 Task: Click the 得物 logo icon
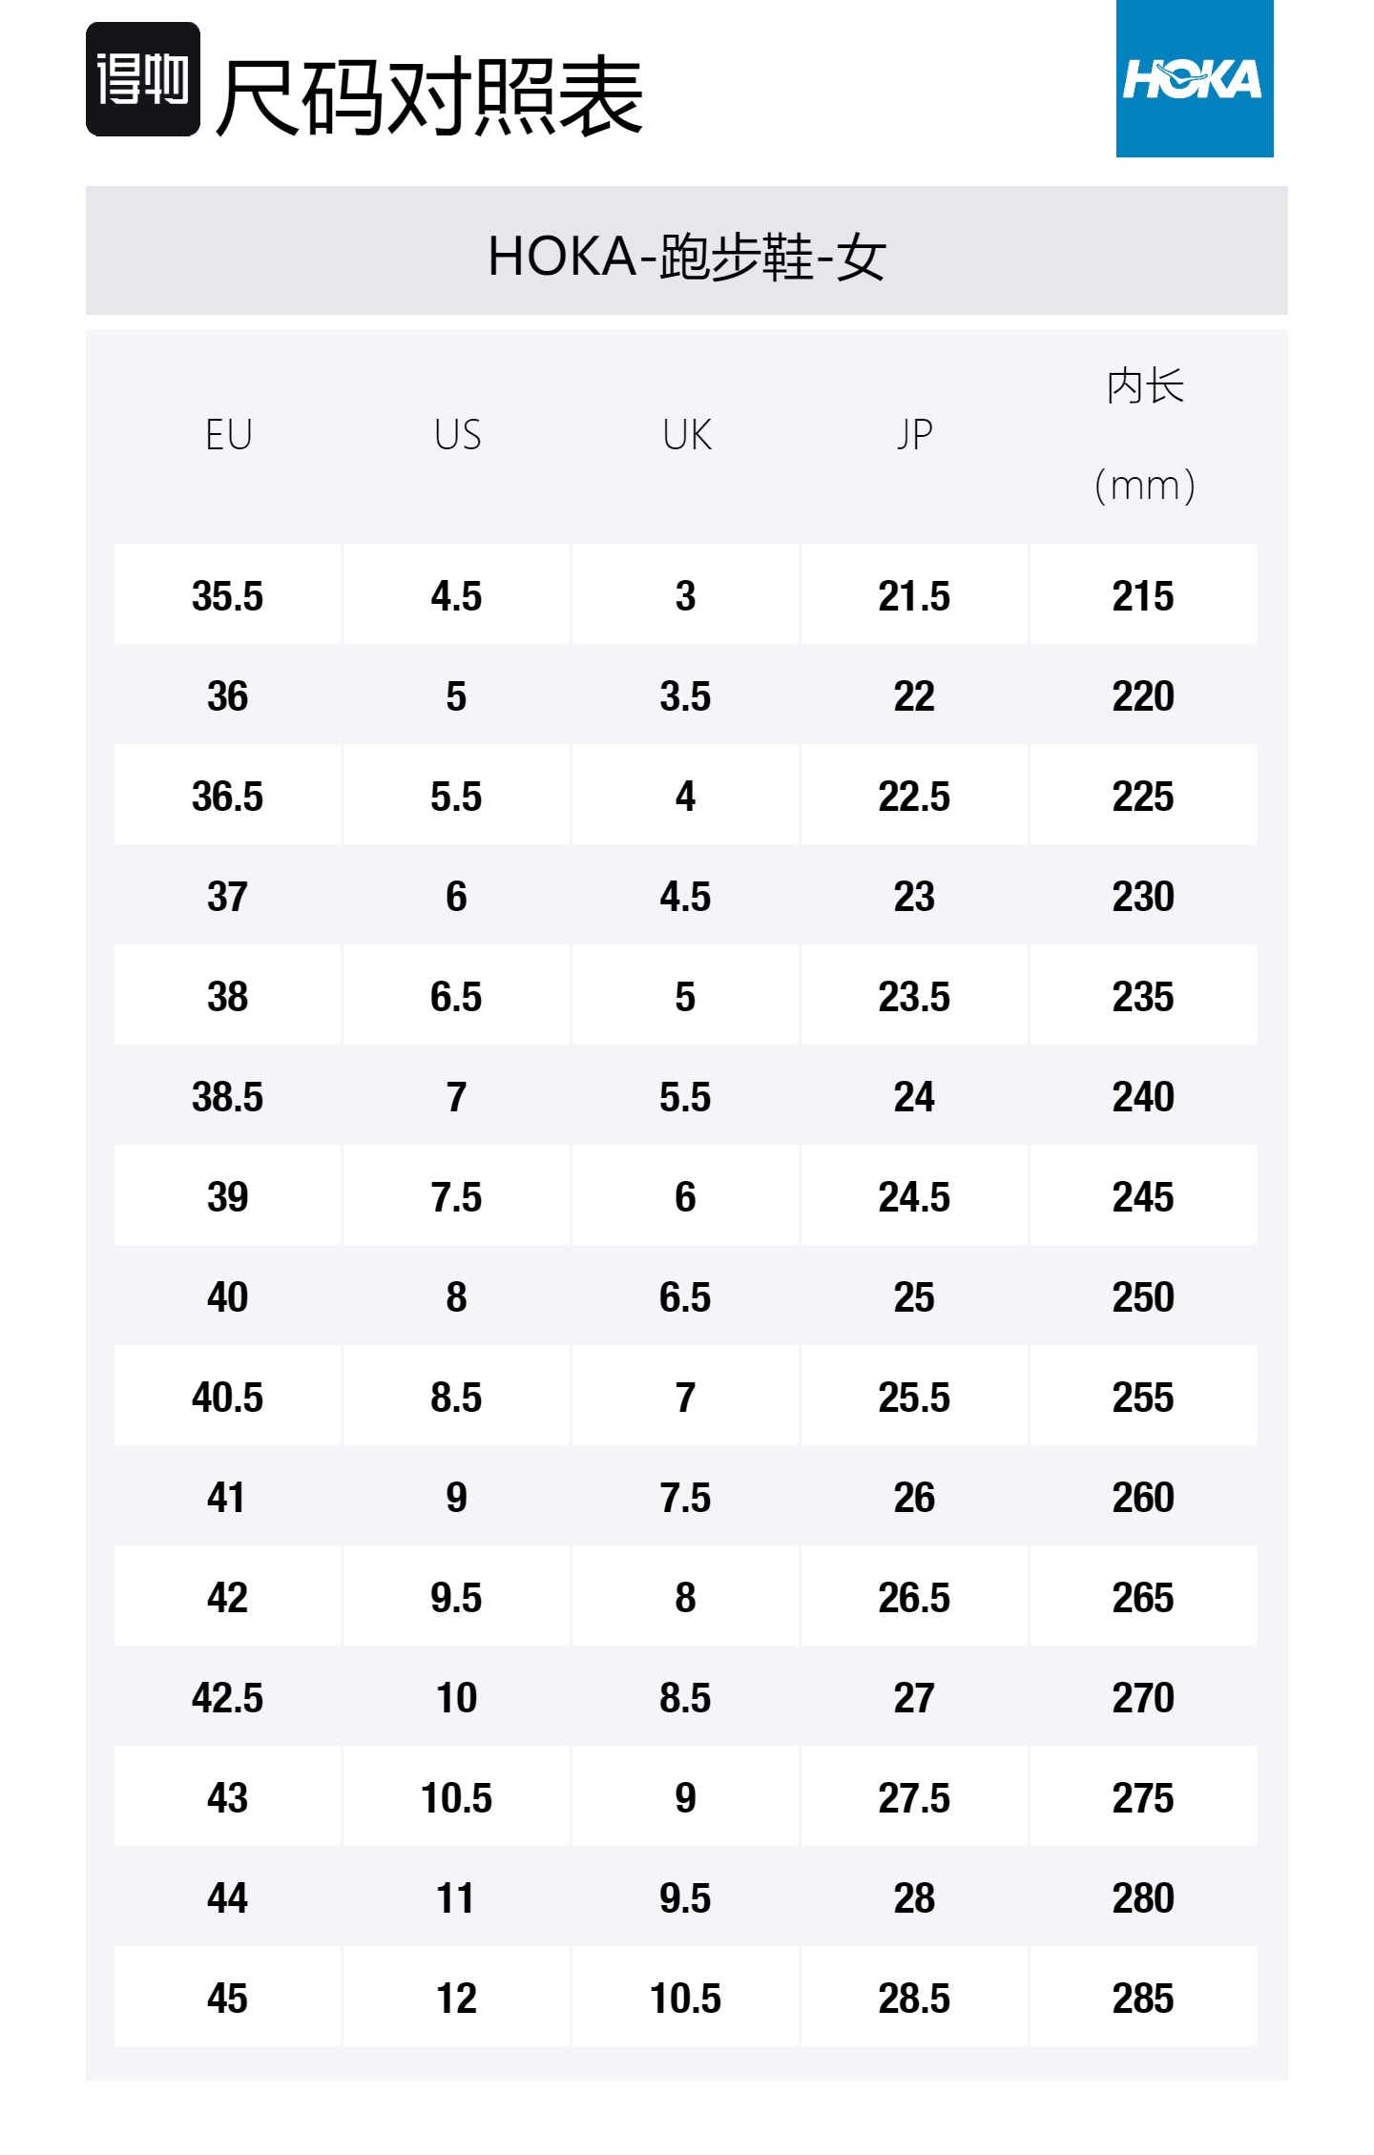point(143,79)
